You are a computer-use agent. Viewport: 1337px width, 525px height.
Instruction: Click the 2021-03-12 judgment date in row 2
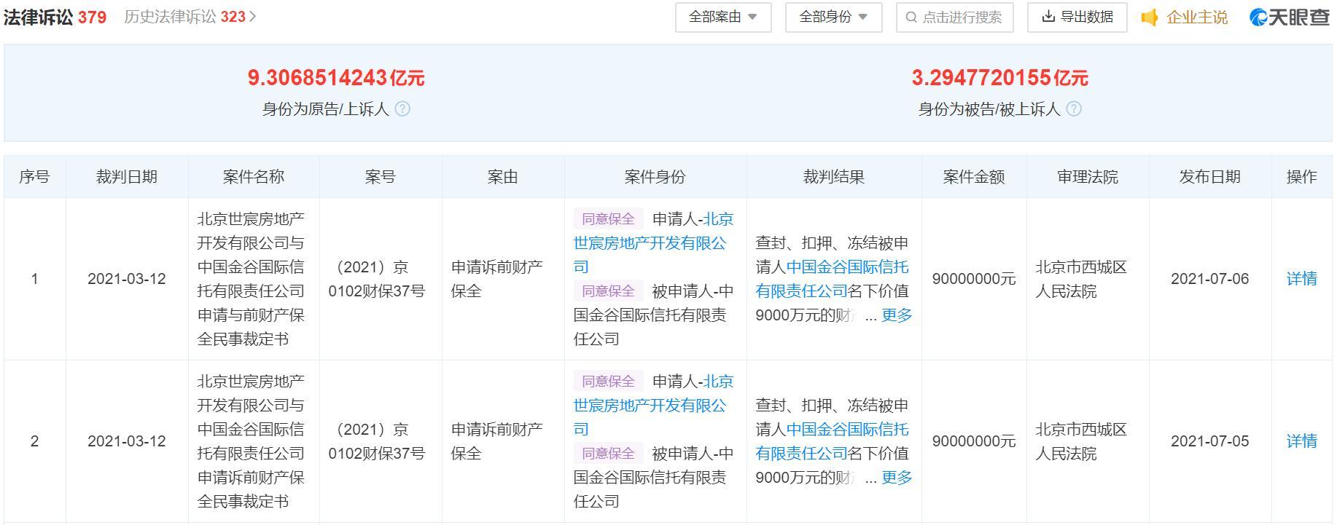click(x=127, y=441)
